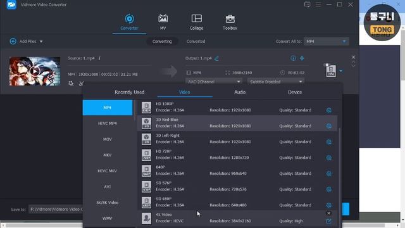Select HEVC MKV format category

click(x=108, y=170)
